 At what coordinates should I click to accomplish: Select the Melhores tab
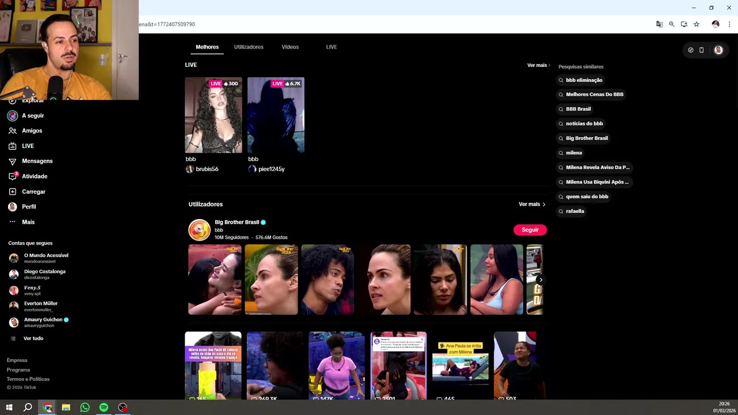[x=207, y=47]
